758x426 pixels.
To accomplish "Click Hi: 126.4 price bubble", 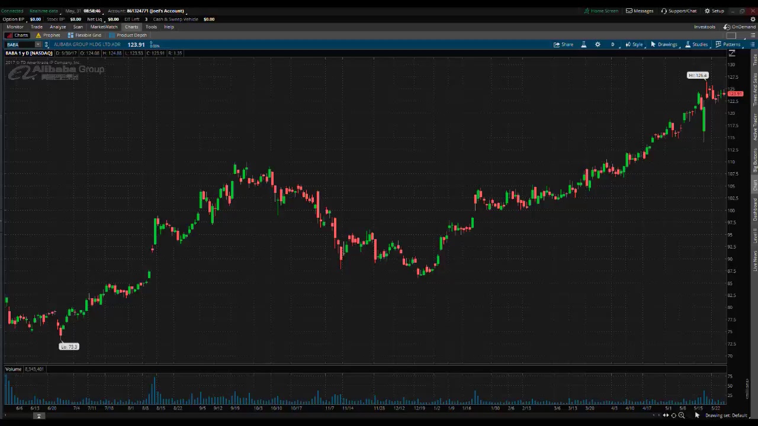I will click(x=698, y=75).
